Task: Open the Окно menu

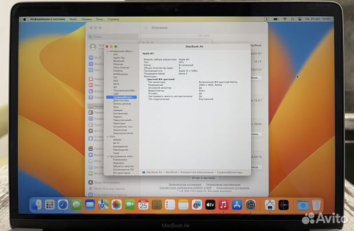Action: tap(99, 19)
